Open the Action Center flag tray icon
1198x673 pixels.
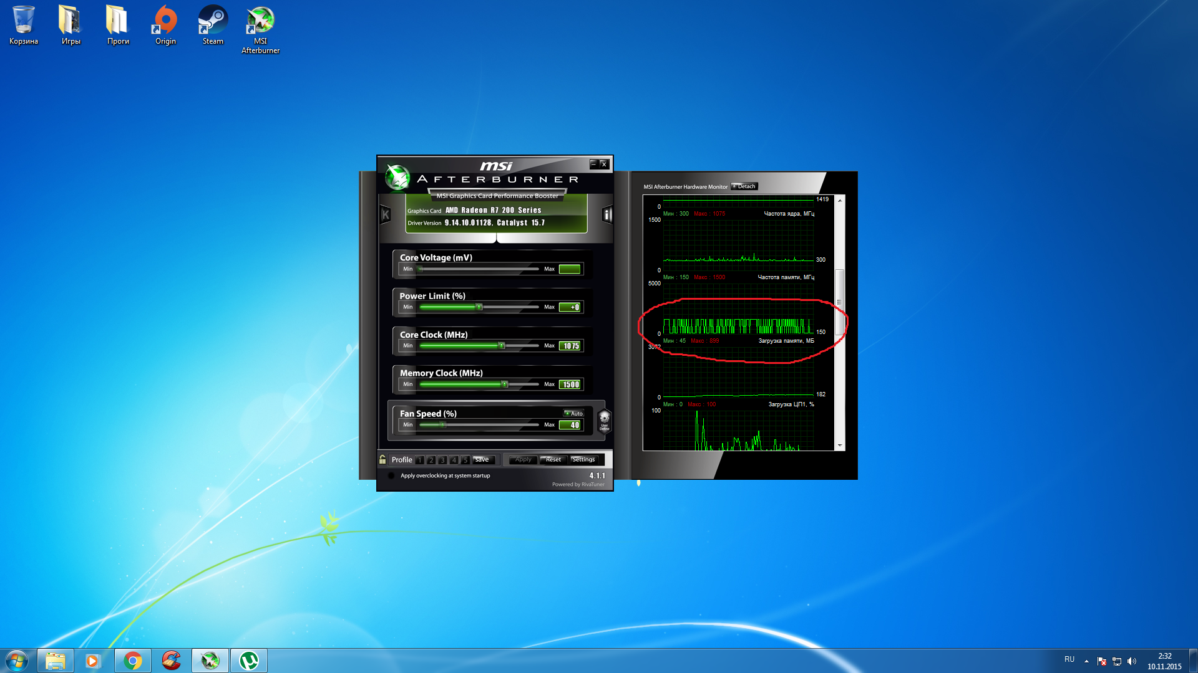pyautogui.click(x=1102, y=661)
